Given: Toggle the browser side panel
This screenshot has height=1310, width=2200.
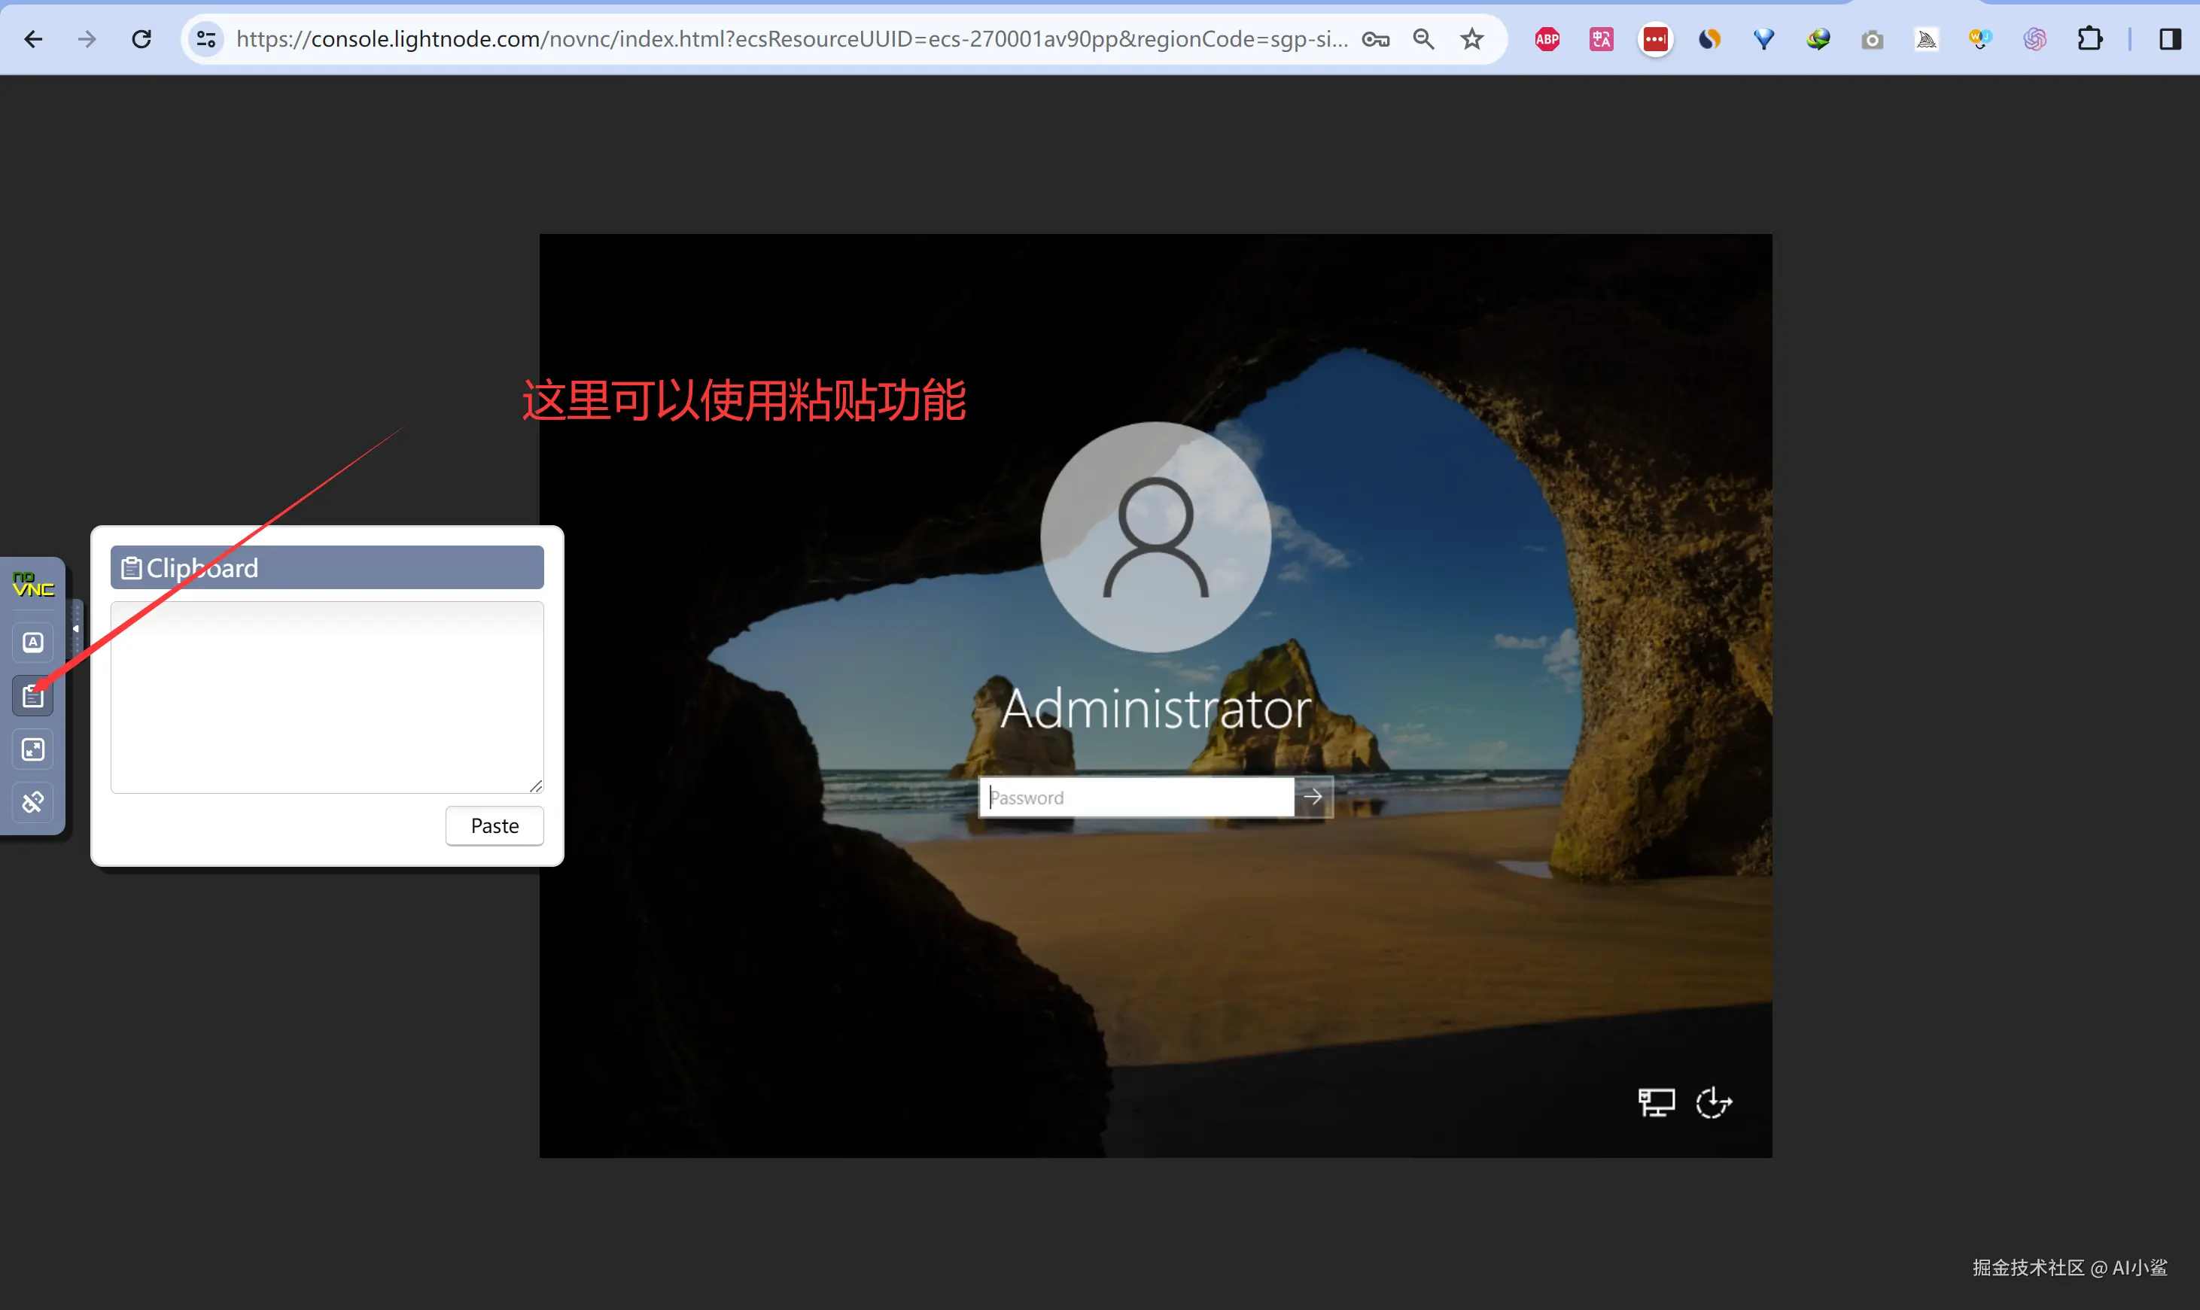Looking at the screenshot, I should 2170,39.
